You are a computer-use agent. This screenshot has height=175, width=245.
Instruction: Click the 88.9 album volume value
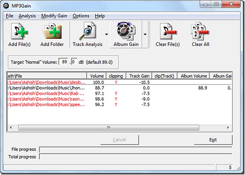pos(203,88)
